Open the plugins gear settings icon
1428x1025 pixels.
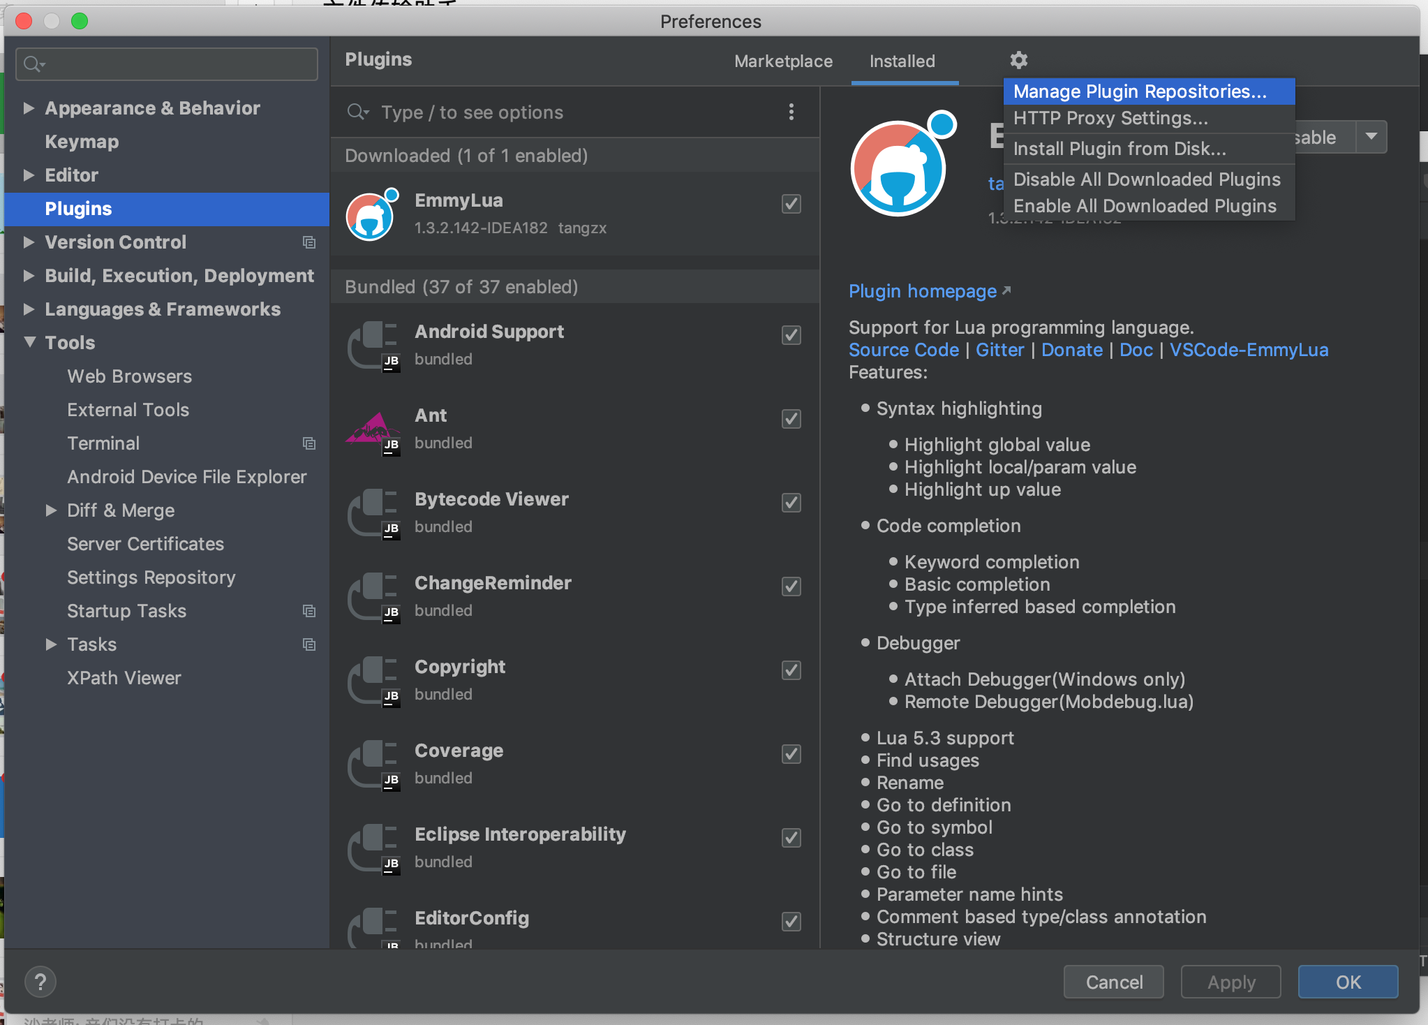click(1018, 60)
